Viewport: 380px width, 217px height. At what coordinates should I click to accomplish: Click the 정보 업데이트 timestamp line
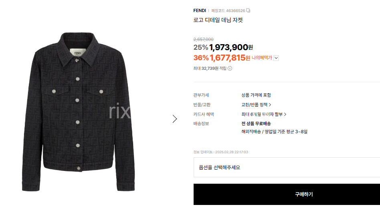click(220, 152)
